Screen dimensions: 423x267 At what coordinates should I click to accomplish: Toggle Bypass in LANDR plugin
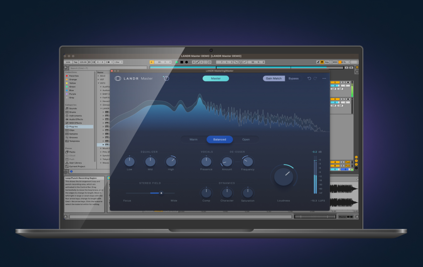tap(293, 79)
